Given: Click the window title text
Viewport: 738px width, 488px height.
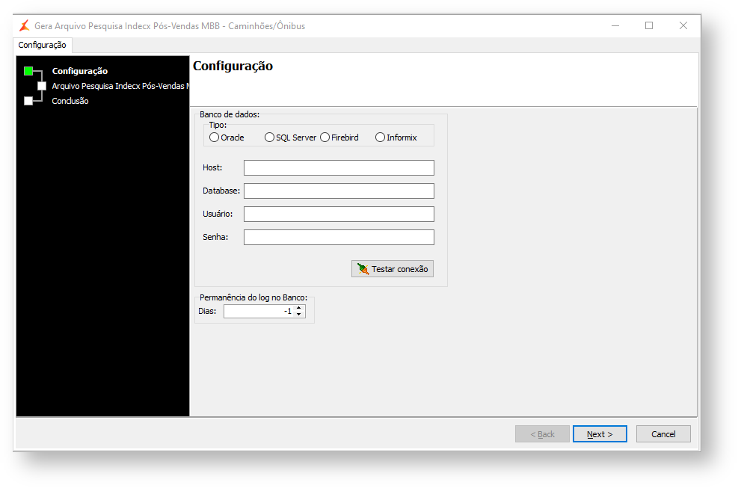Looking at the screenshot, I should [x=170, y=26].
